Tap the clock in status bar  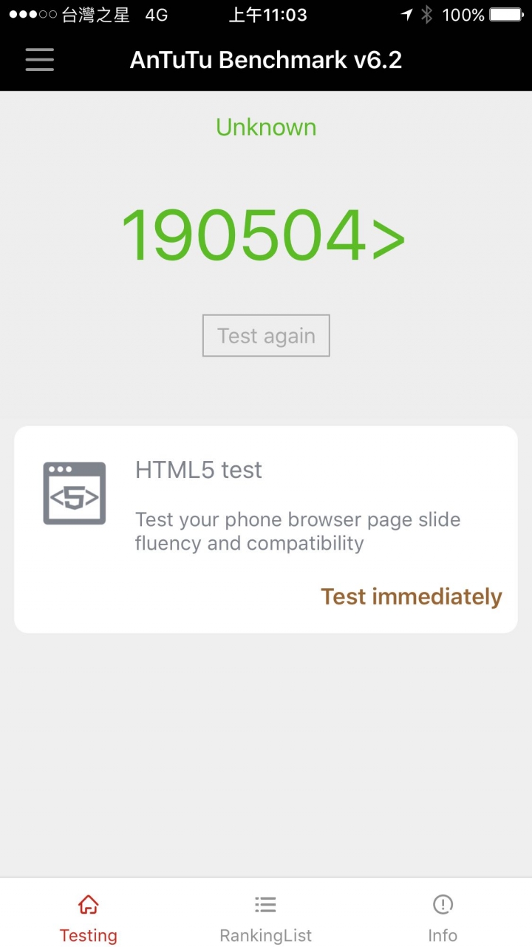[x=267, y=15]
